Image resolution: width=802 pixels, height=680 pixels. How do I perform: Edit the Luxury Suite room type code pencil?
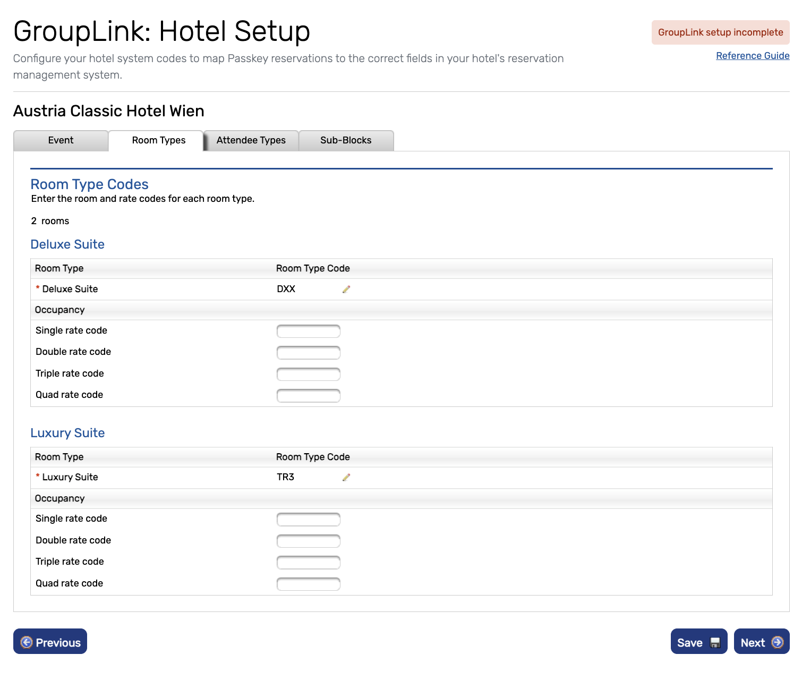click(346, 477)
